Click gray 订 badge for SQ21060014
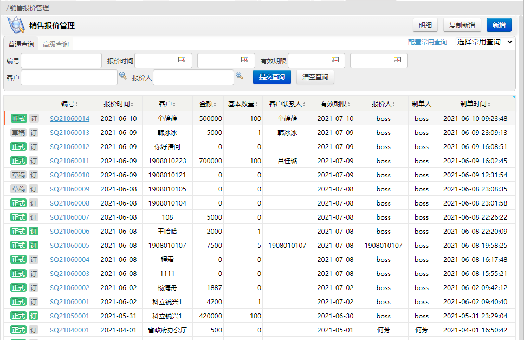Screen dimensions: 524x340 [34, 118]
